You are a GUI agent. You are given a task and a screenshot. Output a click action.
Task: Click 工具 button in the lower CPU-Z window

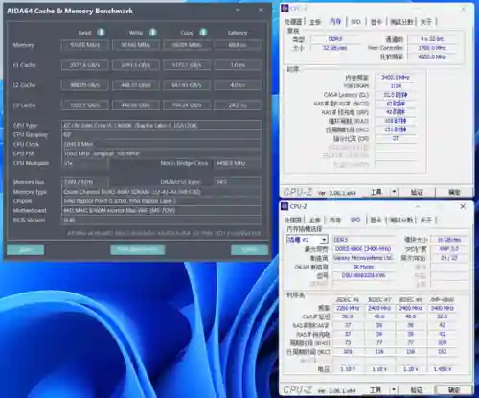coord(376,389)
